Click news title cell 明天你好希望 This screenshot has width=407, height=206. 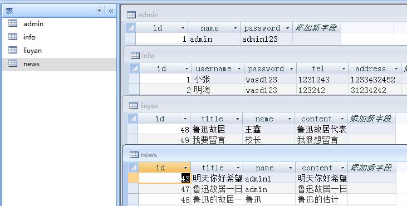point(217,178)
